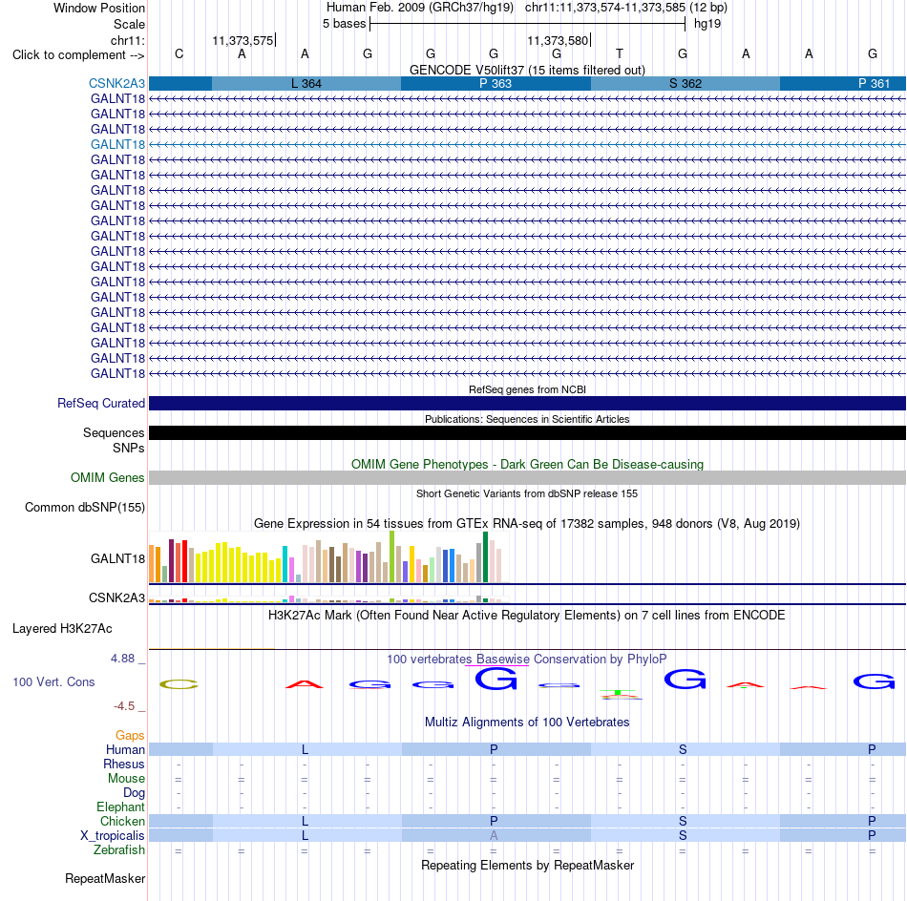The height and width of the screenshot is (901, 907).
Task: Click the light-blue highlighted GALNT18 transcript label
Action: (117, 144)
